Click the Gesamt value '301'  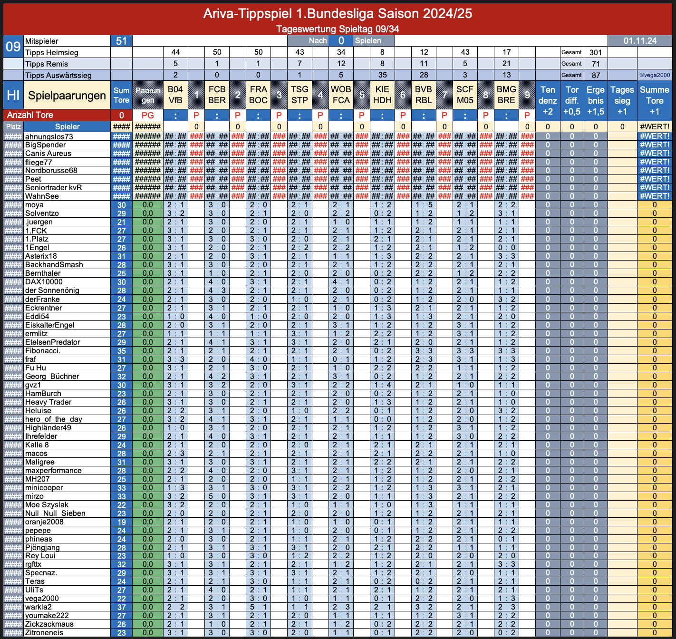[596, 52]
